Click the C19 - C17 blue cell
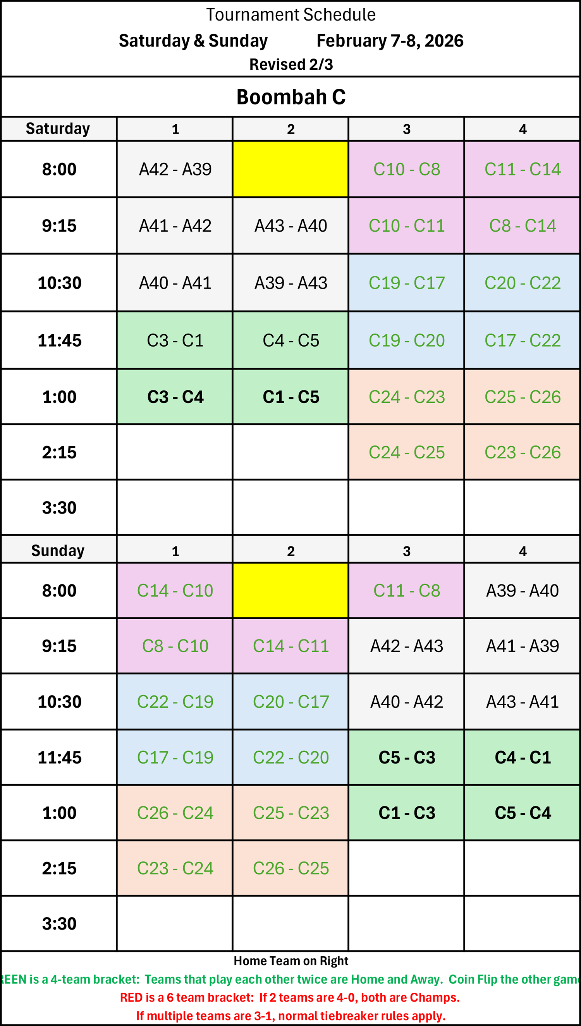 tap(406, 283)
